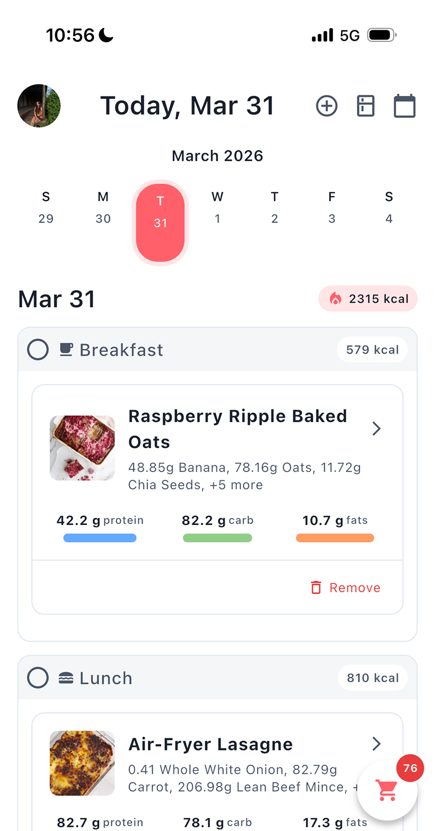The image size is (435, 831).
Task: Select Wednesday 1 in week strip
Action: pyautogui.click(x=217, y=208)
